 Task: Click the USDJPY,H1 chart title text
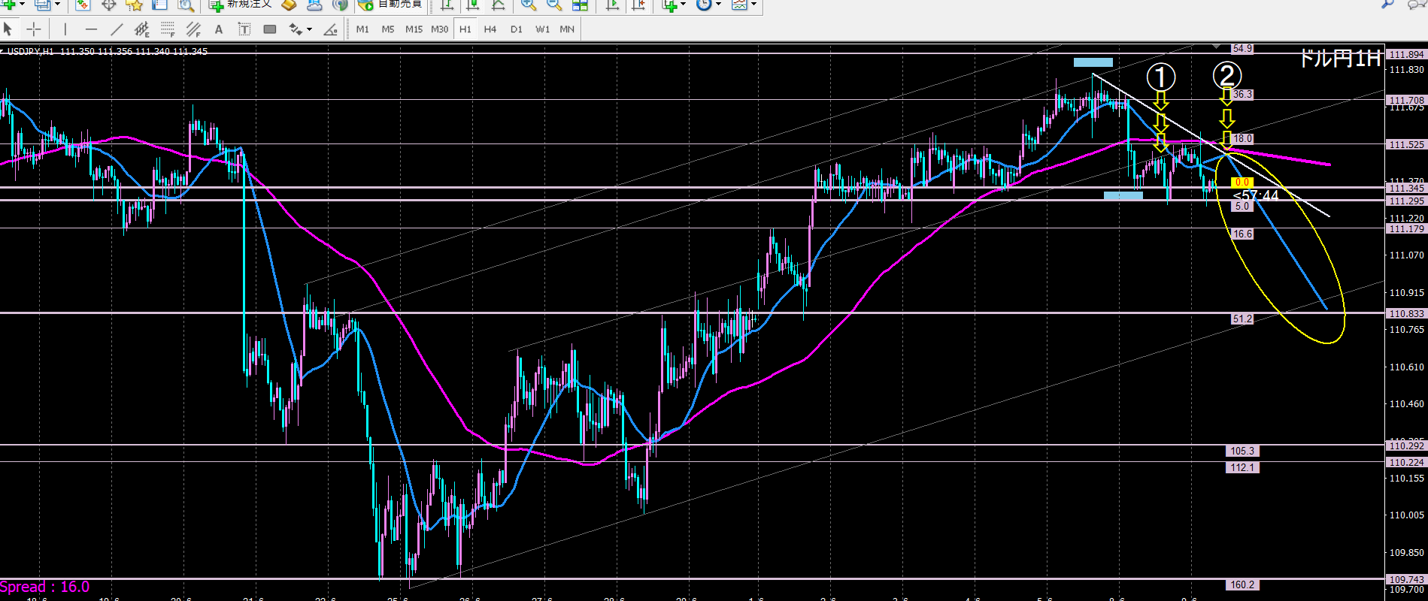click(x=30, y=51)
